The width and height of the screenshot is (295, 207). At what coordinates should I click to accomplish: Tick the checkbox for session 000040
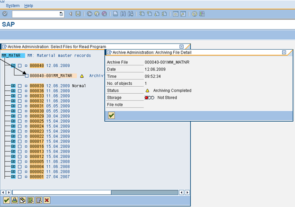coord(19,66)
